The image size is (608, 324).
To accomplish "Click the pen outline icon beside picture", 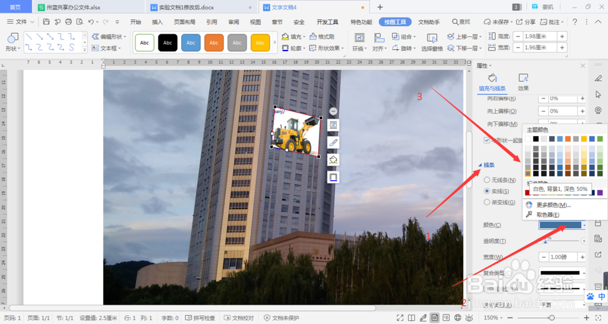I will point(333,143).
